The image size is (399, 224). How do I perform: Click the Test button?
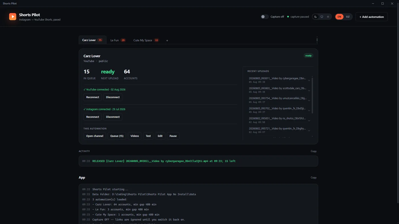coord(148,136)
